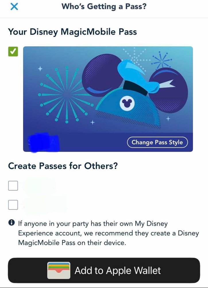Click the small blue firework above the right ear
This screenshot has height=288, width=208.
(162, 60)
